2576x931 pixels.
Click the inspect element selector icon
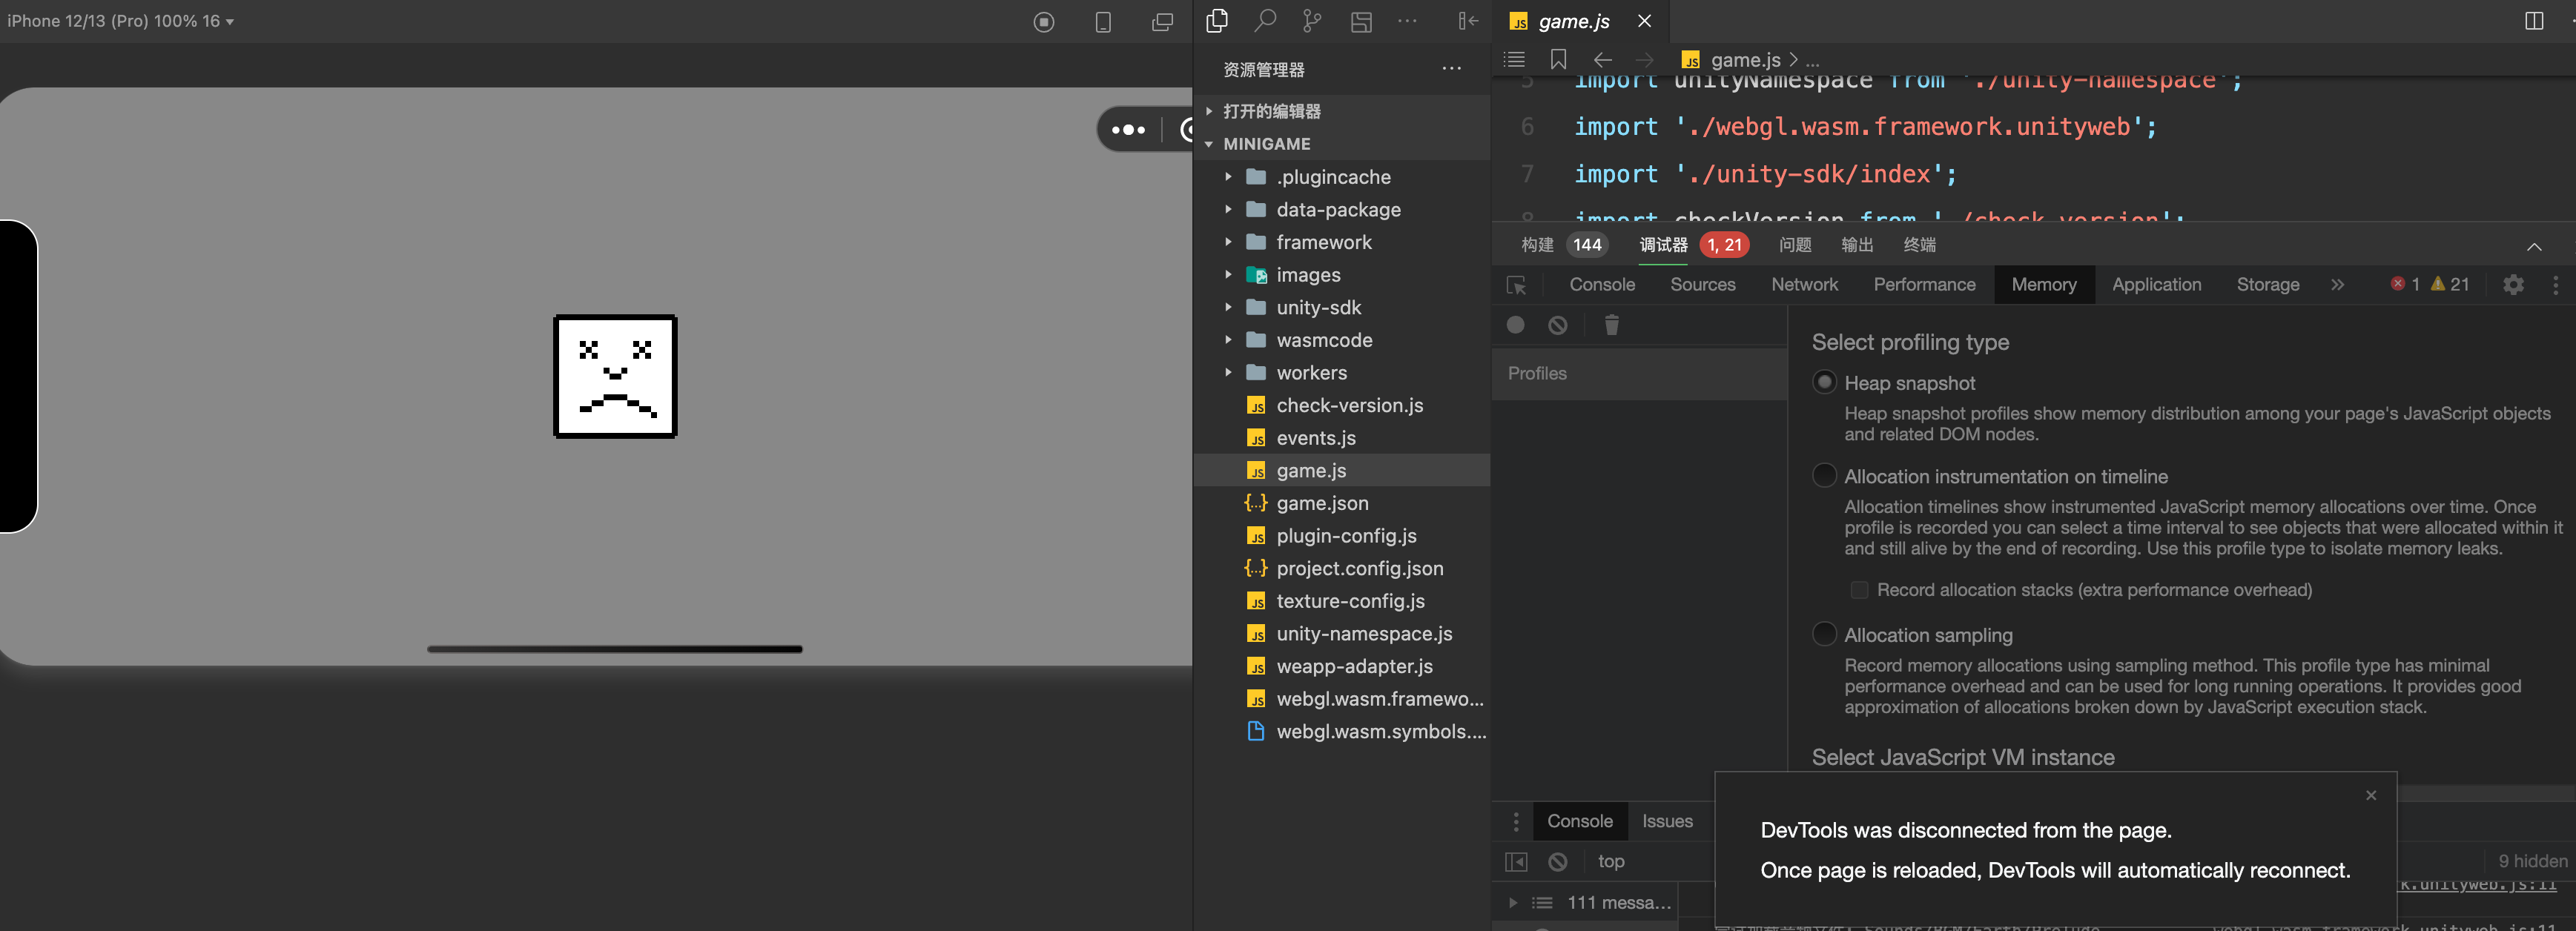(x=1516, y=285)
